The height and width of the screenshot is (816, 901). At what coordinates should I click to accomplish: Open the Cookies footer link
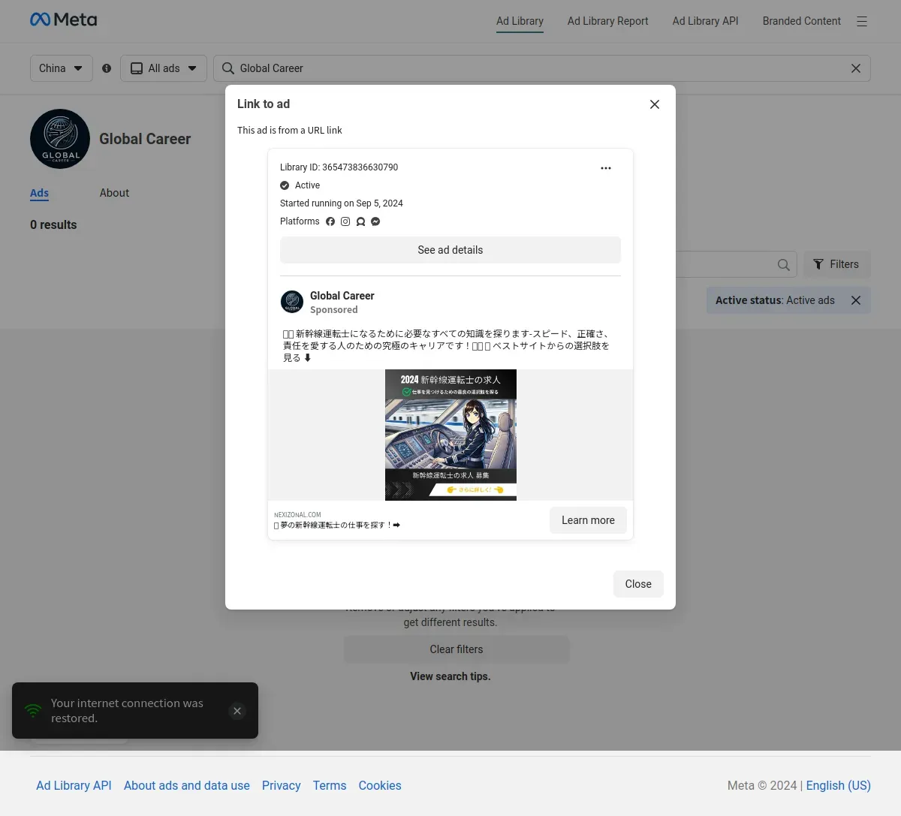[x=380, y=785]
